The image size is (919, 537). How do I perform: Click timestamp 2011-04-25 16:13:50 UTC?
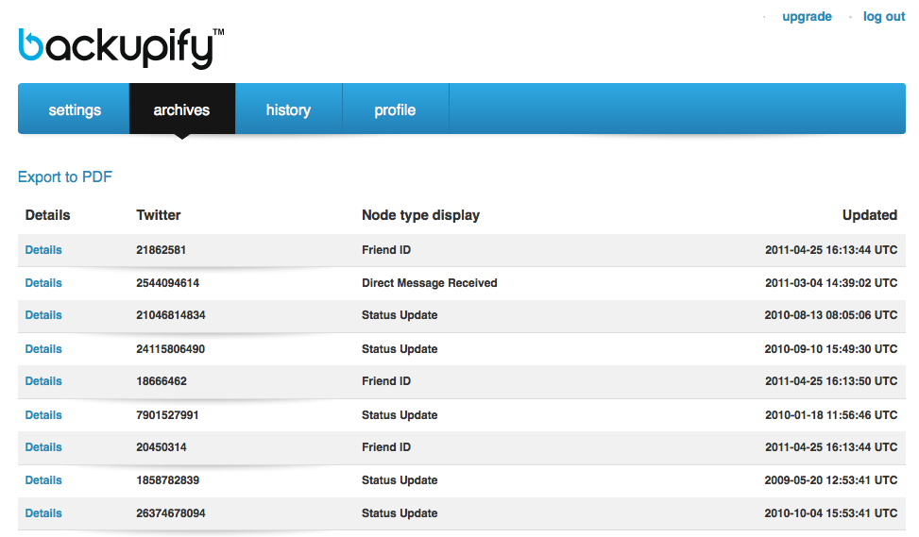(831, 381)
